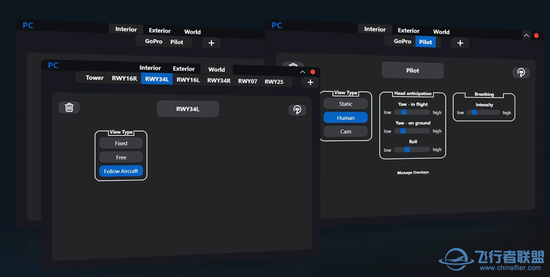Click the PC label in the right Pilot window
This screenshot has height=277, width=550.
tap(277, 25)
